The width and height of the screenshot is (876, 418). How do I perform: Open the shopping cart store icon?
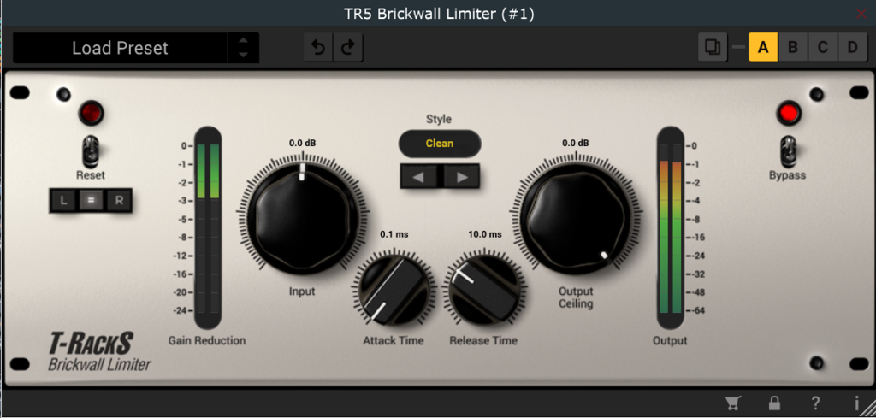[732, 403]
